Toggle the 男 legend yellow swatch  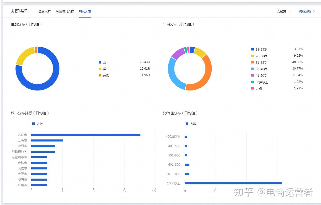pyautogui.click(x=100, y=69)
